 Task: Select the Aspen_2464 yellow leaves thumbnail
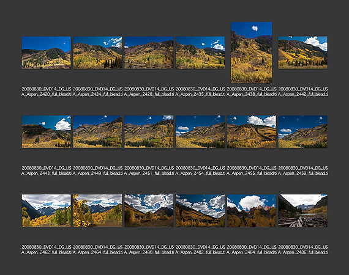click(98, 211)
